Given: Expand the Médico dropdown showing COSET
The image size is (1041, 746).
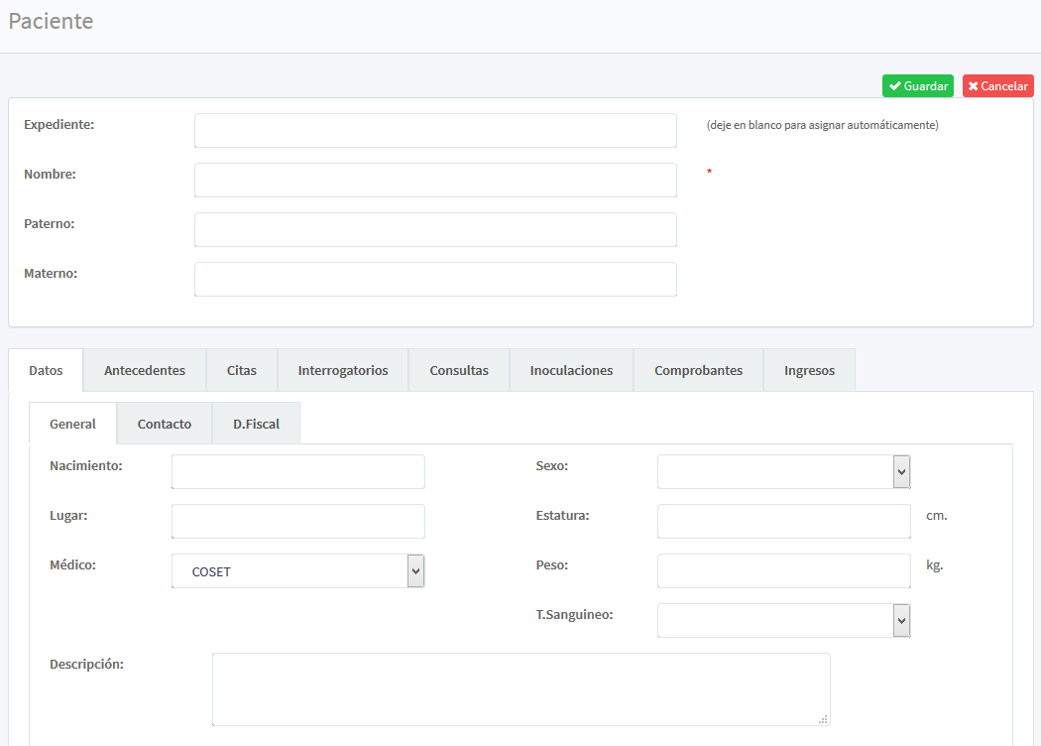Looking at the screenshot, I should tap(297, 571).
